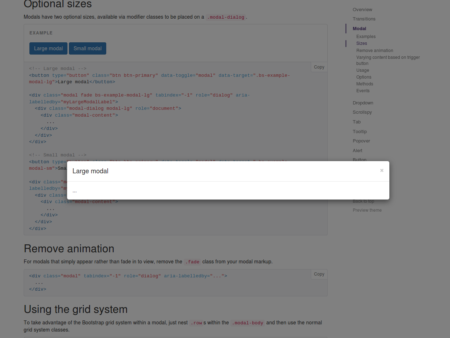
Task: Click the Using the grid system heading
Action: pyautogui.click(x=76, y=309)
